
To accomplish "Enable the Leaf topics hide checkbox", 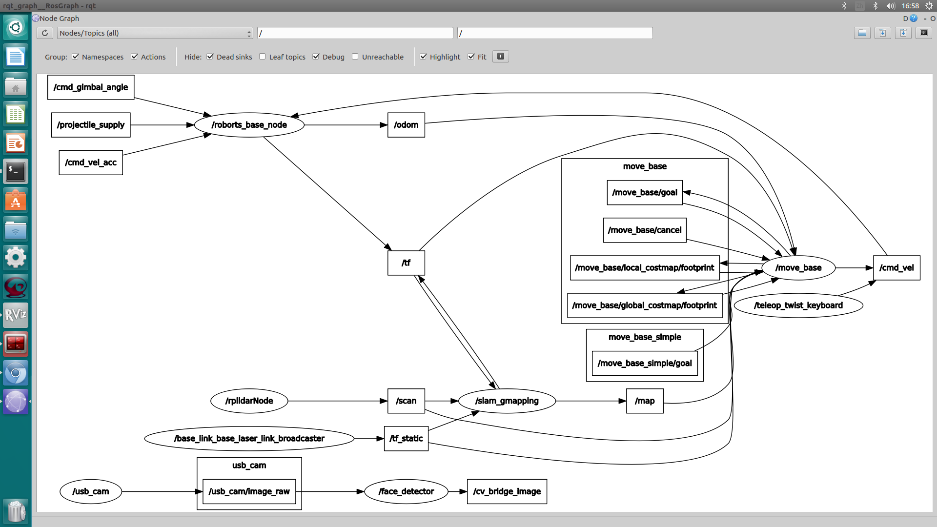I will [263, 57].
